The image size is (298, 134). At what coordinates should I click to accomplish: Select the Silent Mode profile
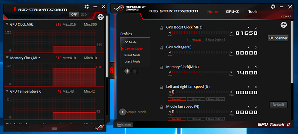[x=132, y=55]
